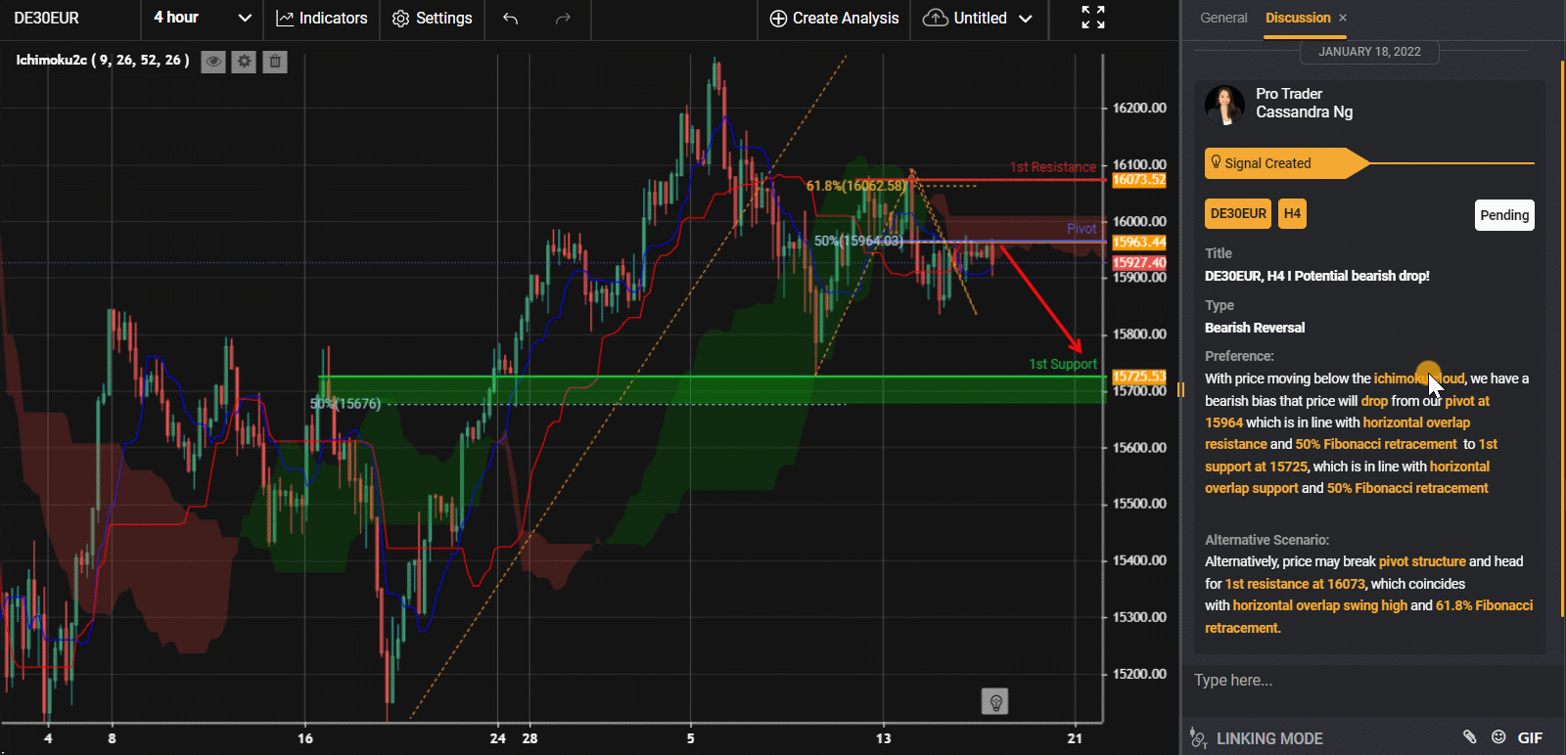The height and width of the screenshot is (755, 1566).
Task: Click Cassandra Ng's profile avatar
Action: pos(1224,105)
